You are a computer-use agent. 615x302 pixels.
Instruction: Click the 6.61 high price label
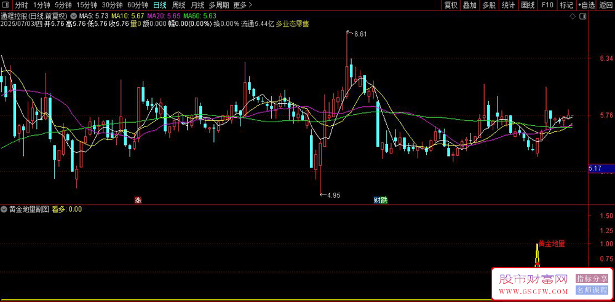360,34
